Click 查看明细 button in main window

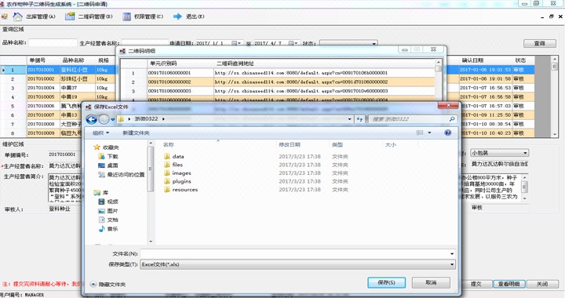click(x=508, y=284)
